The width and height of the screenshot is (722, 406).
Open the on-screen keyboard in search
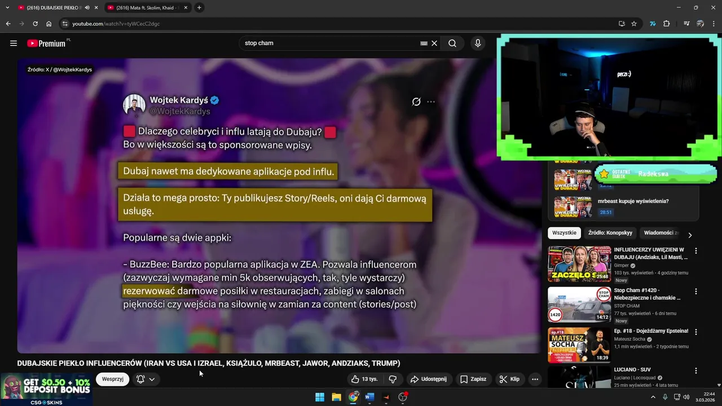click(x=424, y=43)
